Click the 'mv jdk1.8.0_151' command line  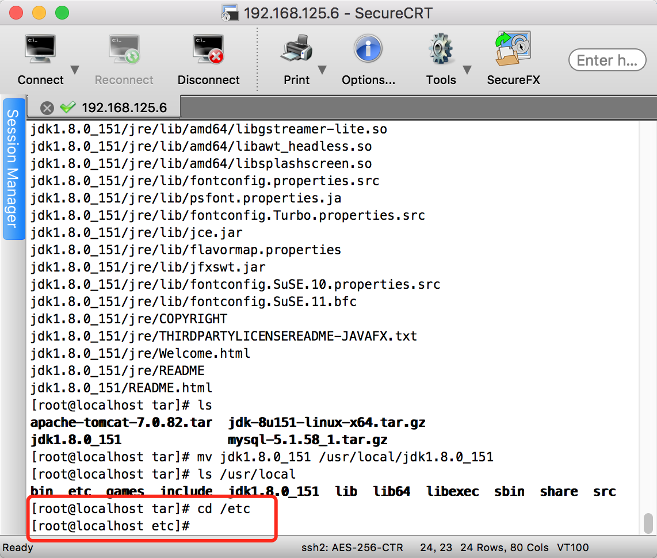click(x=262, y=457)
